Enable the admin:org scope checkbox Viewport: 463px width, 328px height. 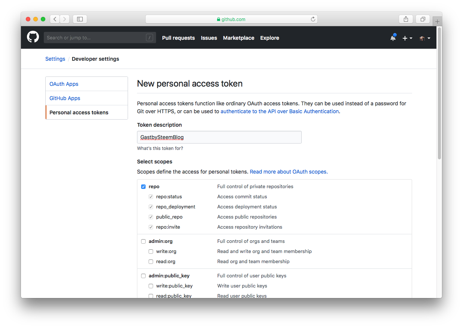tap(143, 241)
